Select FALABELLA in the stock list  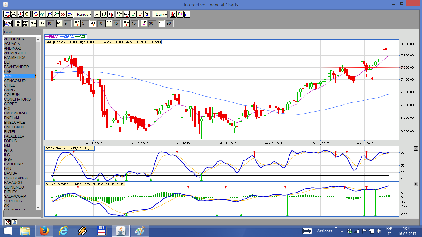pos(19,136)
